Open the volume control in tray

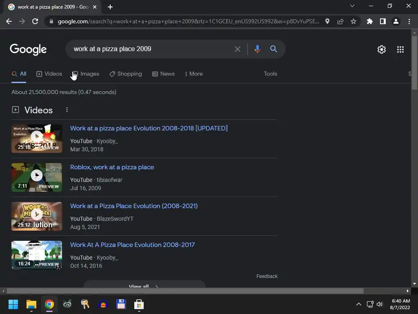click(380, 304)
